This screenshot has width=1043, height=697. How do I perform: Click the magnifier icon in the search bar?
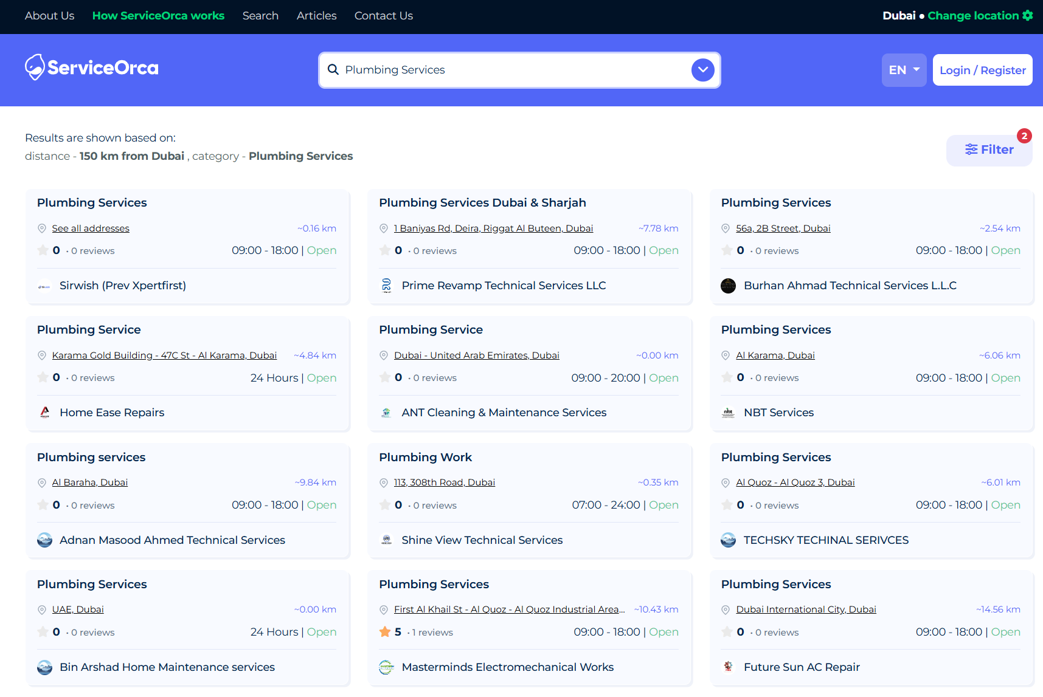(x=333, y=70)
